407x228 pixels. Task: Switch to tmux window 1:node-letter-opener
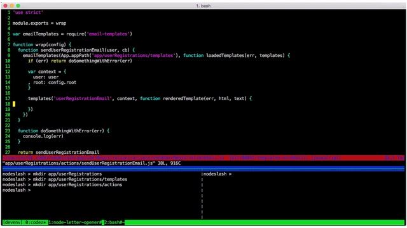click(75, 222)
